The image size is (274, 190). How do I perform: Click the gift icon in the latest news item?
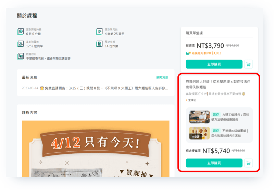pyautogui.click(x=42, y=88)
